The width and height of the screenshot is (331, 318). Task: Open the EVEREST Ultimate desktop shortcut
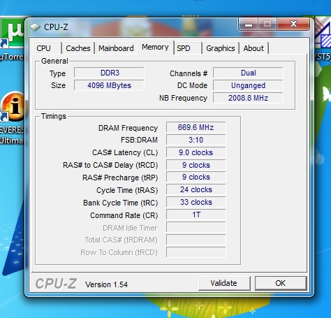[12, 117]
